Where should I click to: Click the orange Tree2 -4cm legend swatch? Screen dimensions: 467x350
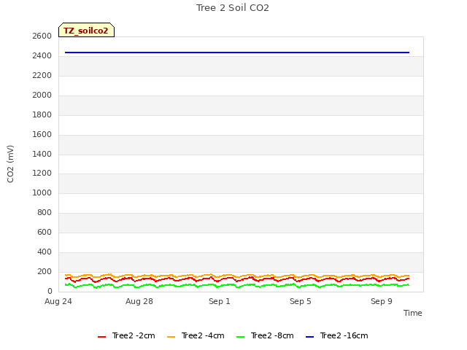click(171, 337)
